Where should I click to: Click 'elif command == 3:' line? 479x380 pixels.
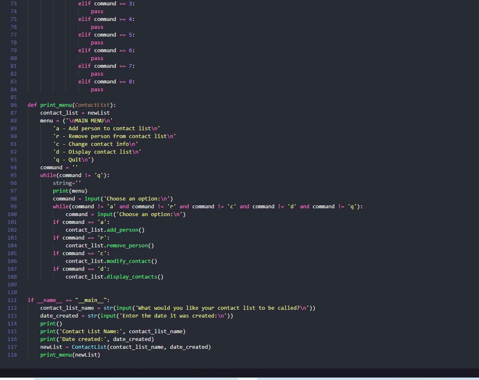[106, 4]
